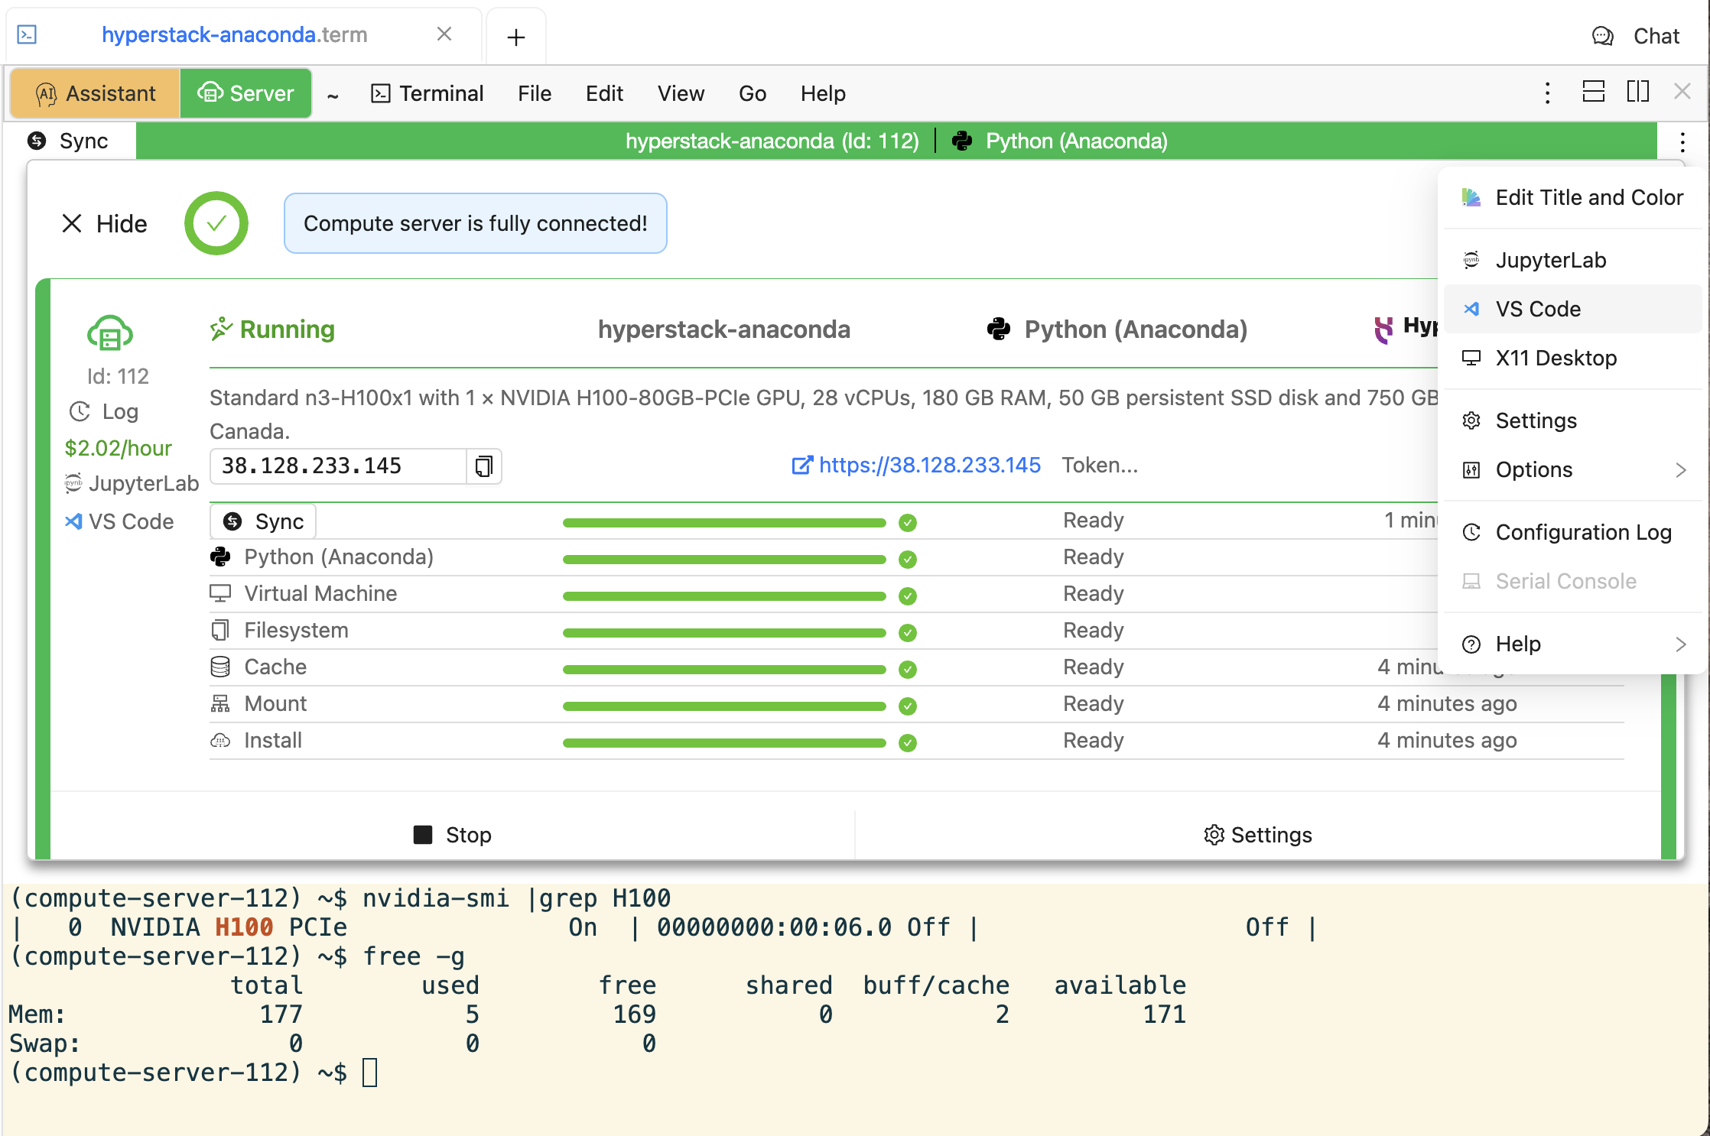Click the Mount status icon
This screenshot has width=1710, height=1136.
(907, 706)
